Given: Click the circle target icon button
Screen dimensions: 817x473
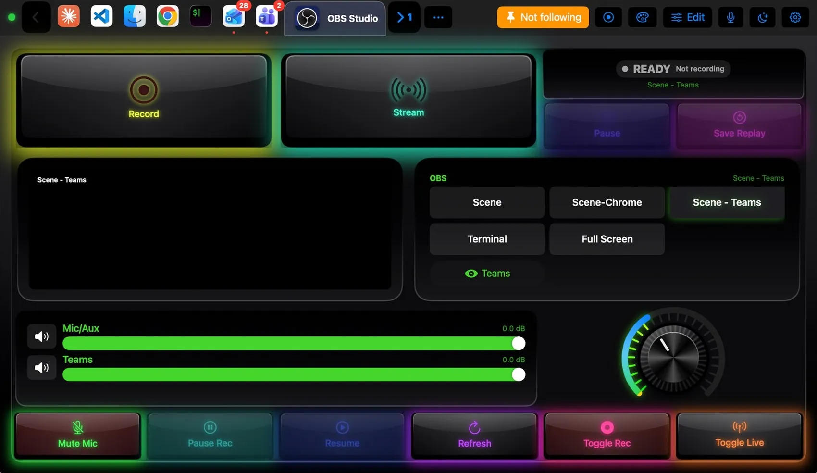Looking at the screenshot, I should (x=608, y=17).
